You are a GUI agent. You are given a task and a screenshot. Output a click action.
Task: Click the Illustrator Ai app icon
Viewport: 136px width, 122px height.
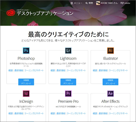110,51
